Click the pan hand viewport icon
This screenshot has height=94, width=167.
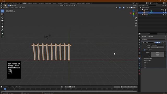136,21
